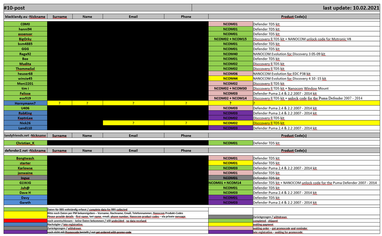Select nickname cell Juh@
382x236 pixels.
click(x=25, y=188)
